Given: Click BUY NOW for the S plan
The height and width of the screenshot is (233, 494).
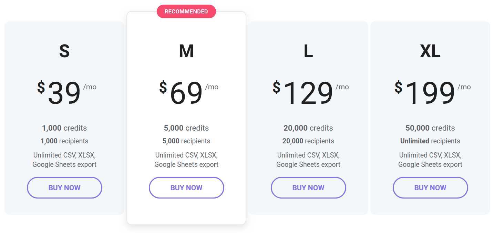Looking at the screenshot, I should click(x=64, y=188).
